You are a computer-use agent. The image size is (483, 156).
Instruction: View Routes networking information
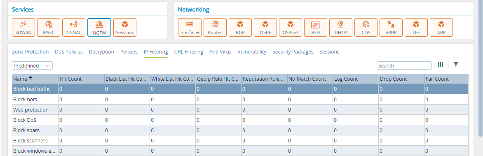point(215,28)
